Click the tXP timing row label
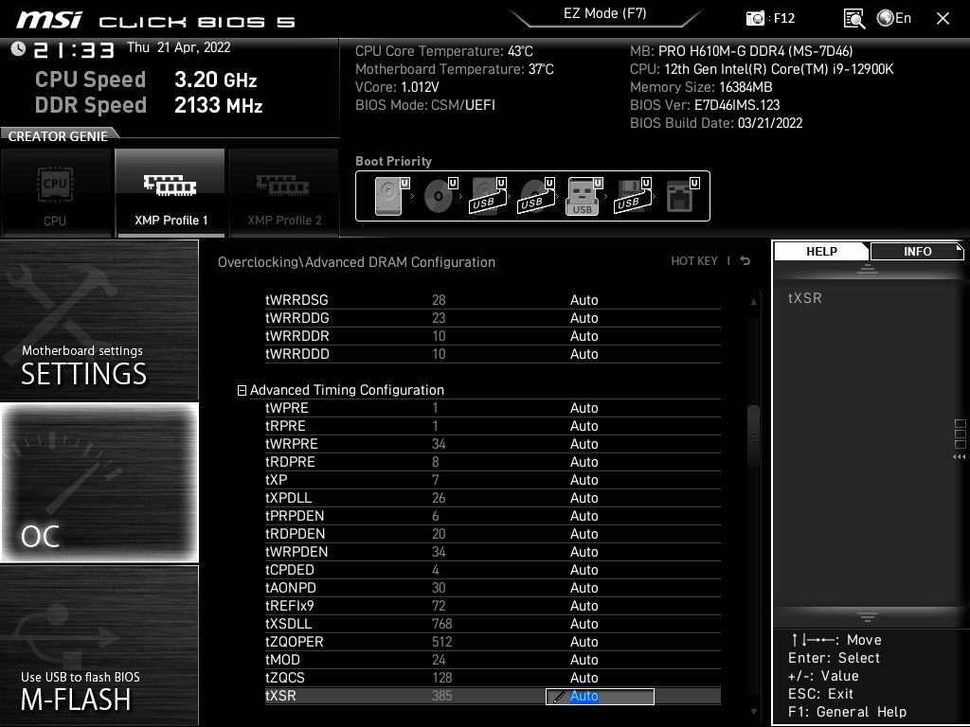 click(x=276, y=480)
